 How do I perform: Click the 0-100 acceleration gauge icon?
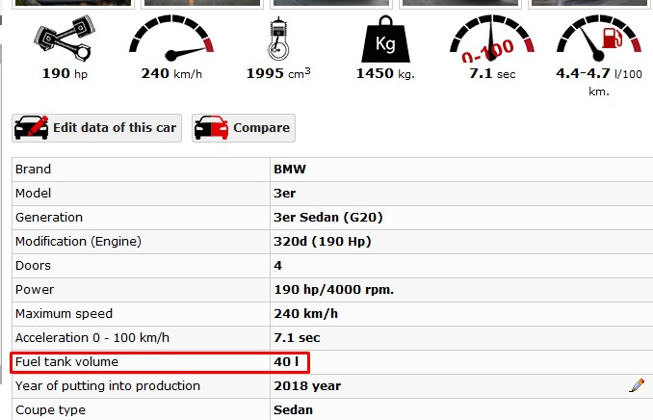coord(492,39)
